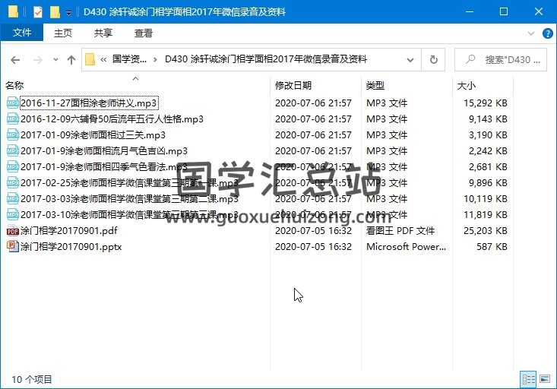The height and width of the screenshot is (389, 557).
Task: Click the Back navigation arrow
Action: tap(15, 60)
